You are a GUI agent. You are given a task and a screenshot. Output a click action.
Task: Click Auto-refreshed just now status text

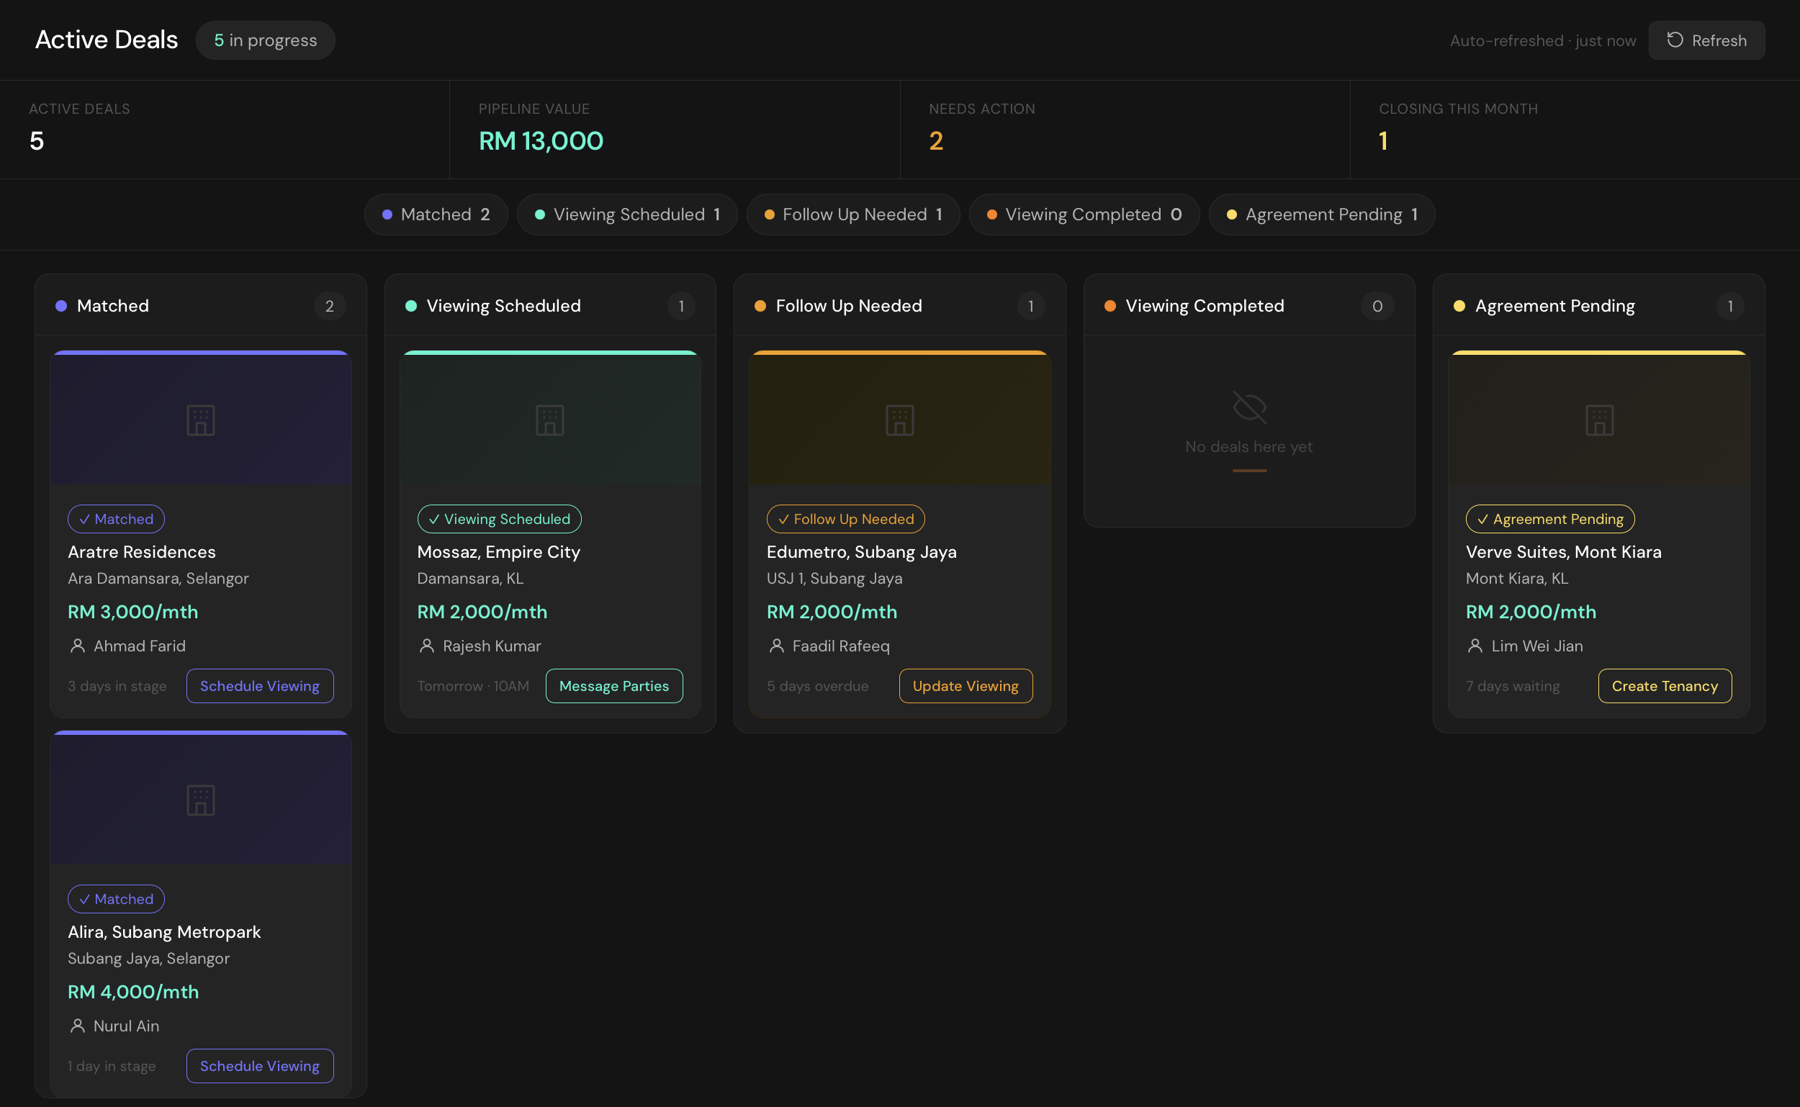pos(1543,41)
